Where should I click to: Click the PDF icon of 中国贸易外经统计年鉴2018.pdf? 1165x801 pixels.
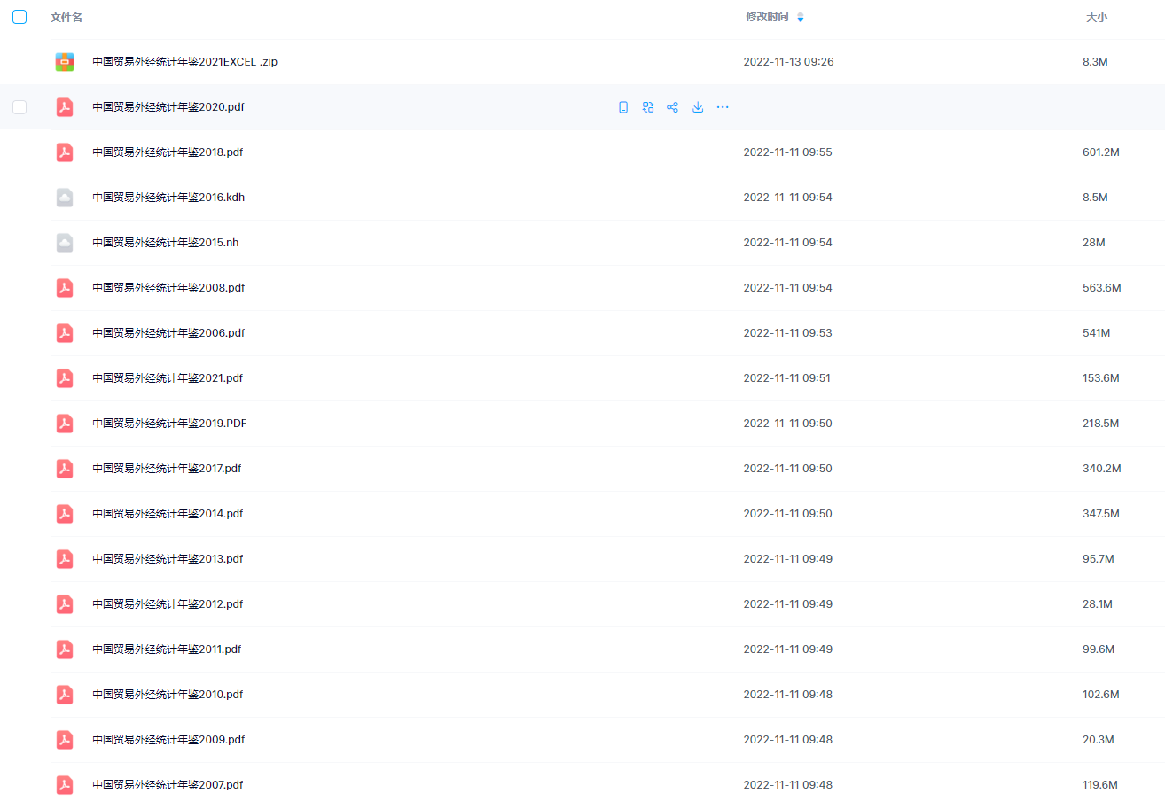pyautogui.click(x=65, y=152)
